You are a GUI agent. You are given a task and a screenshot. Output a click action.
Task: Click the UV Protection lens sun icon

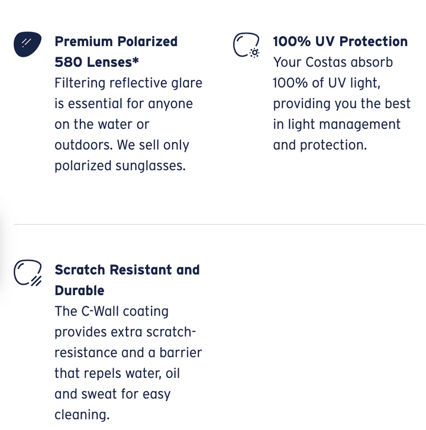tap(246, 46)
